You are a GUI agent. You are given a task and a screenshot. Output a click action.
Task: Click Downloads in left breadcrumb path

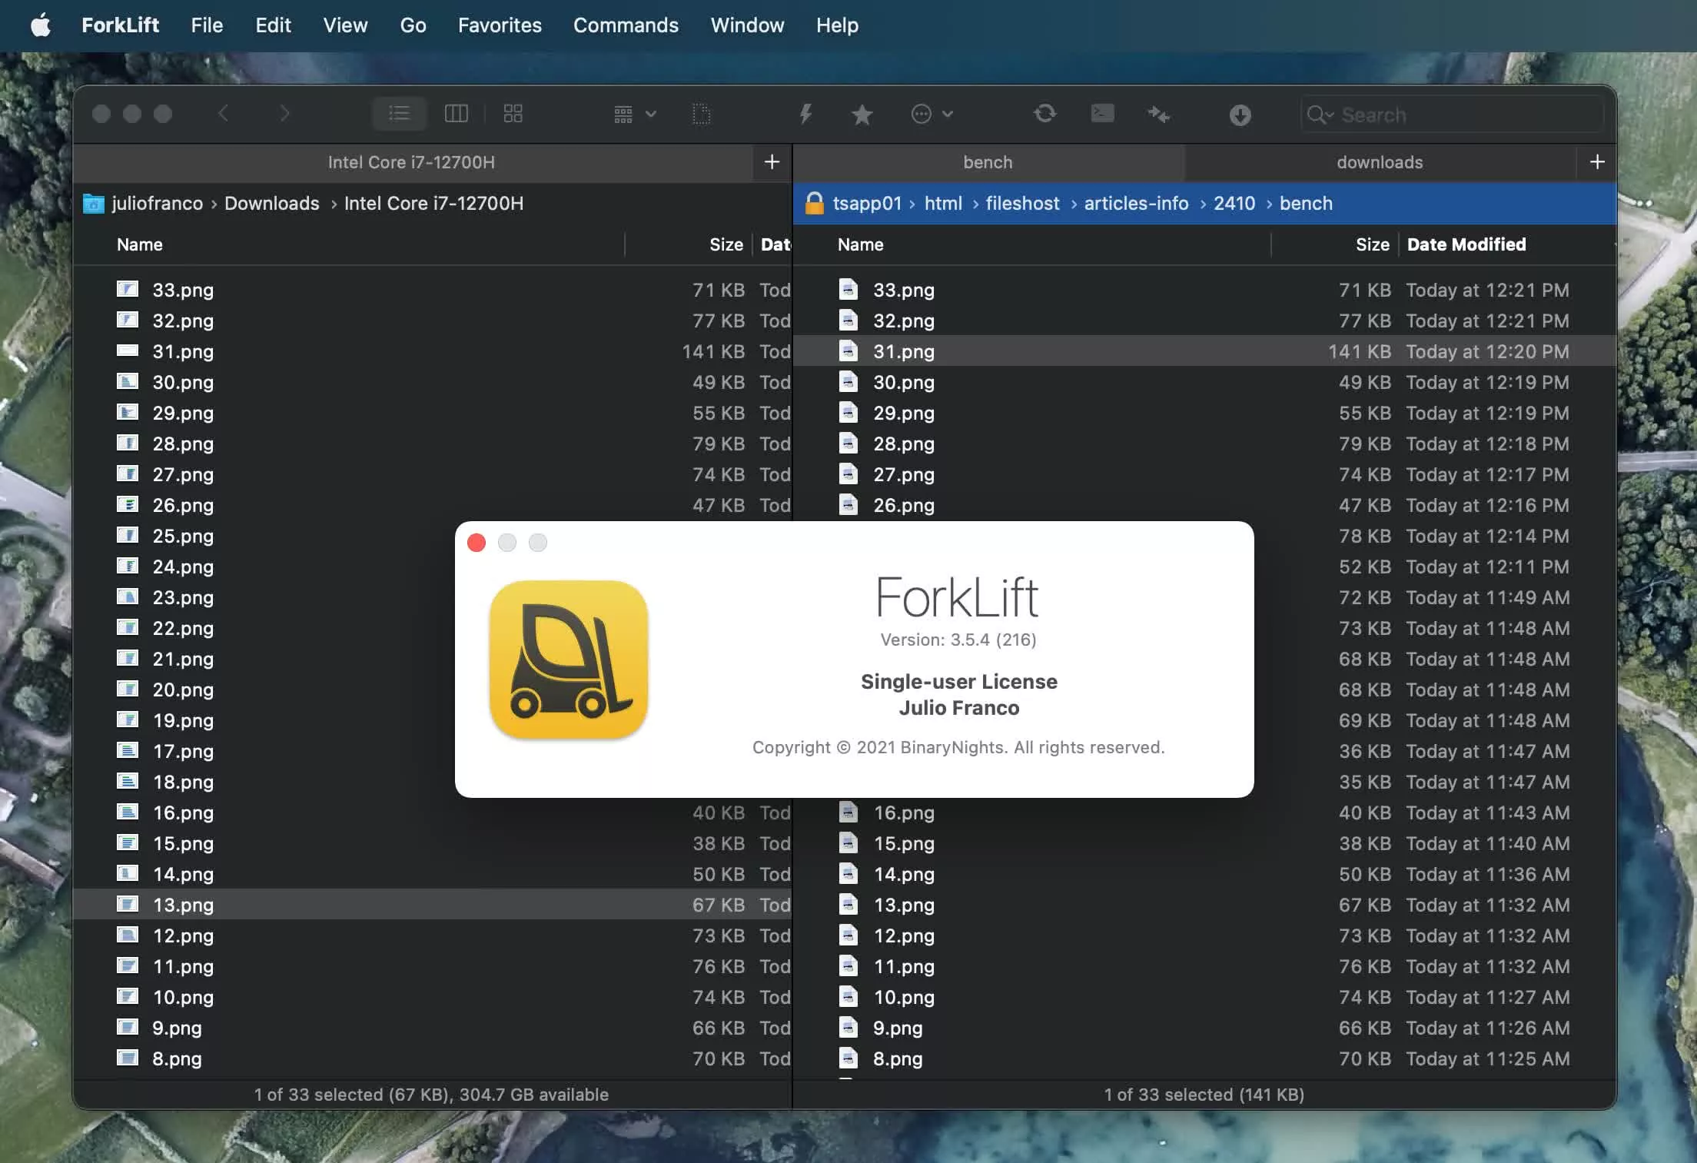(272, 203)
